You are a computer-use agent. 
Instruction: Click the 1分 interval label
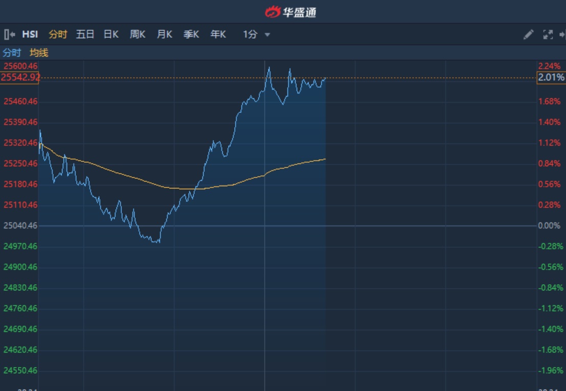(x=250, y=35)
